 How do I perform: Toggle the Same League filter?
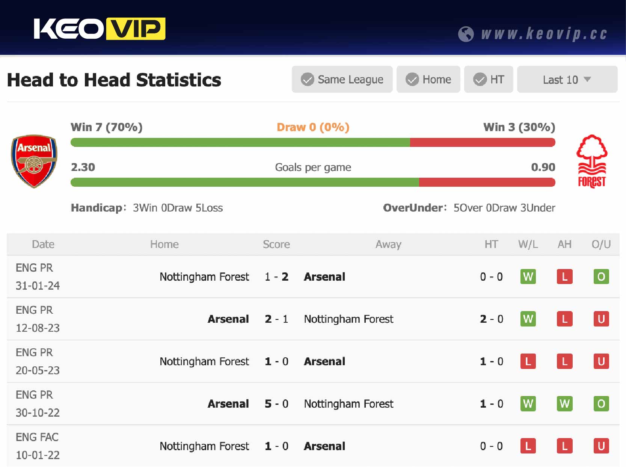pyautogui.click(x=342, y=79)
